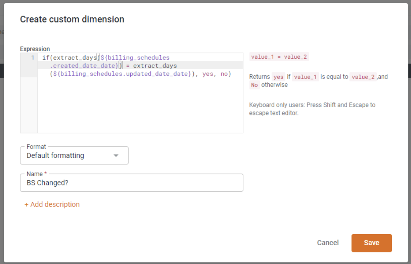Click the 'Keyboard only users' help text

point(312,109)
